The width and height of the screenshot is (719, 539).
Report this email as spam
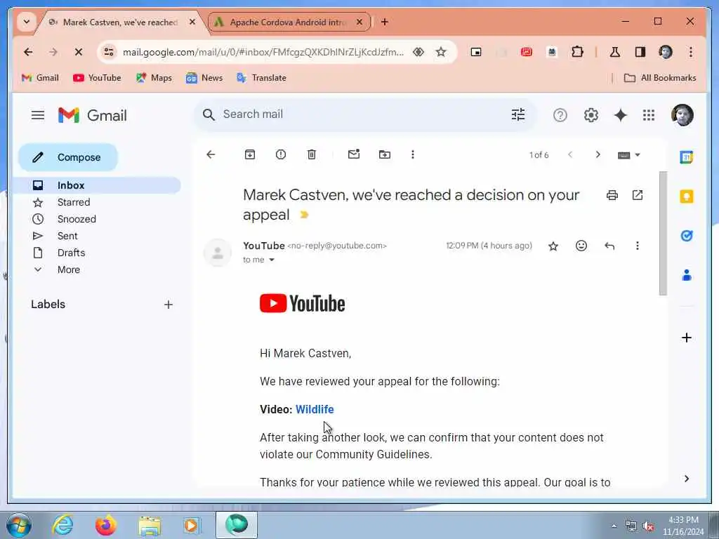pos(281,154)
